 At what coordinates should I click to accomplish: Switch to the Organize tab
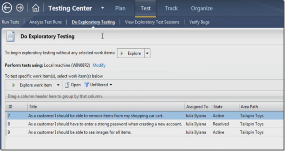(x=202, y=8)
